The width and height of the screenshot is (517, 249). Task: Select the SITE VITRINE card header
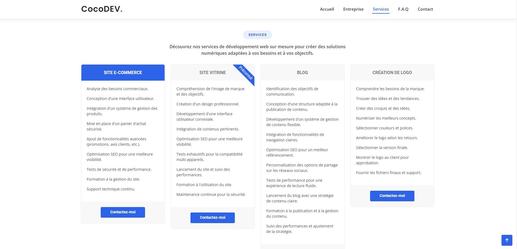tap(213, 73)
